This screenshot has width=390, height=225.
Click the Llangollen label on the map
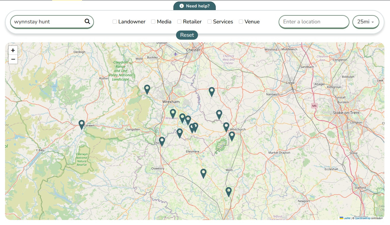(132, 129)
